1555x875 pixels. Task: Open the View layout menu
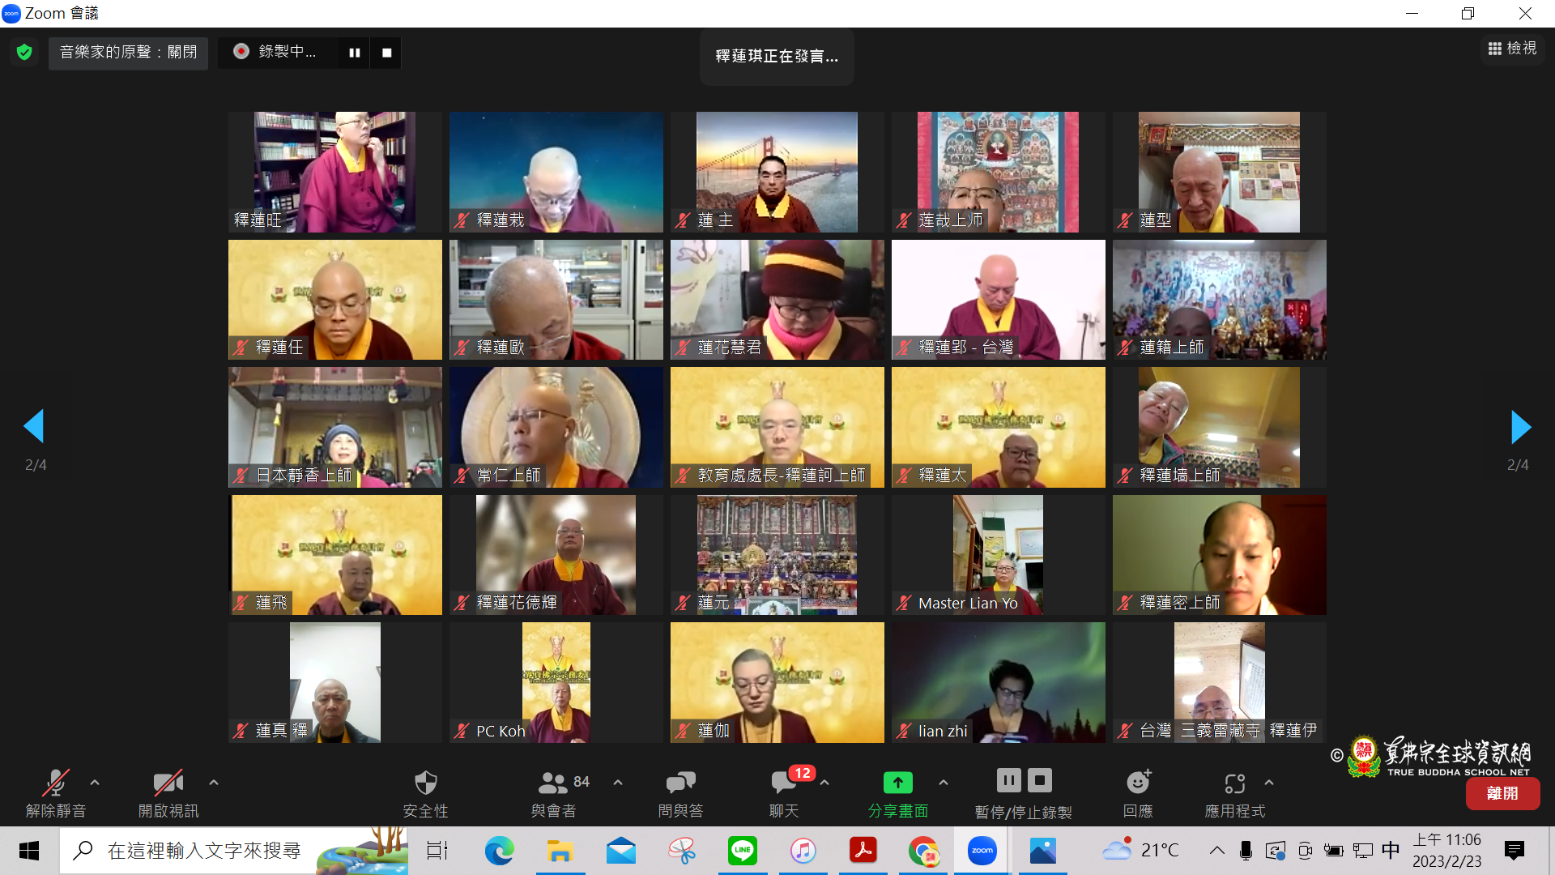[x=1512, y=49]
